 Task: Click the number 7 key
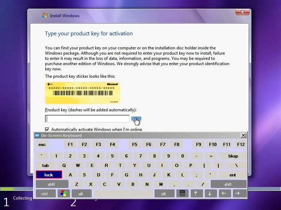pyautogui.click(x=140, y=156)
